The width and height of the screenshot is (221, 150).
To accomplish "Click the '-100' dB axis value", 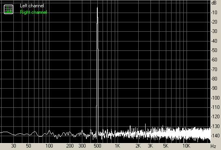I will coord(215,98).
